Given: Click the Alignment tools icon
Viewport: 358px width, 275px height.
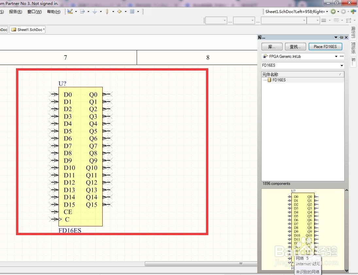Looking at the screenshot, I should [x=82, y=11].
